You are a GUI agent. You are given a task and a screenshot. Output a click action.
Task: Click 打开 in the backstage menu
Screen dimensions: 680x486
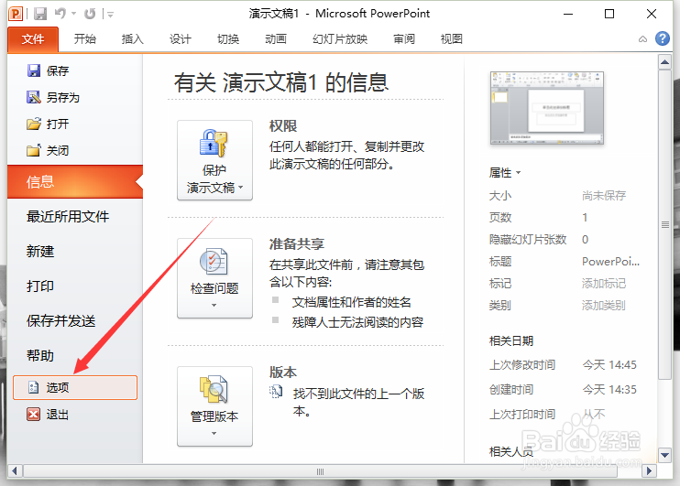(49, 124)
